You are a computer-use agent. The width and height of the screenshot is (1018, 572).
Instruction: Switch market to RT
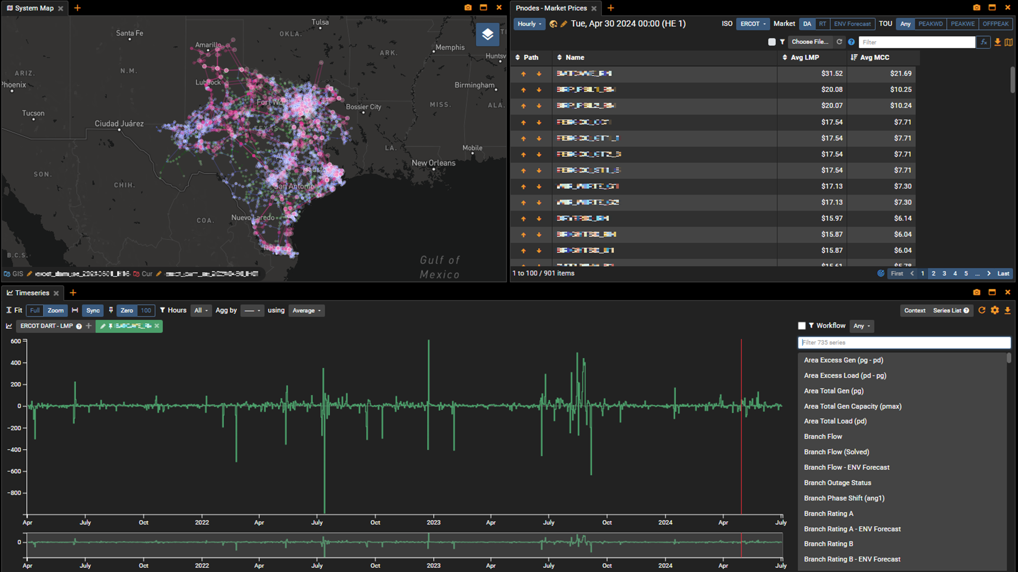point(823,24)
